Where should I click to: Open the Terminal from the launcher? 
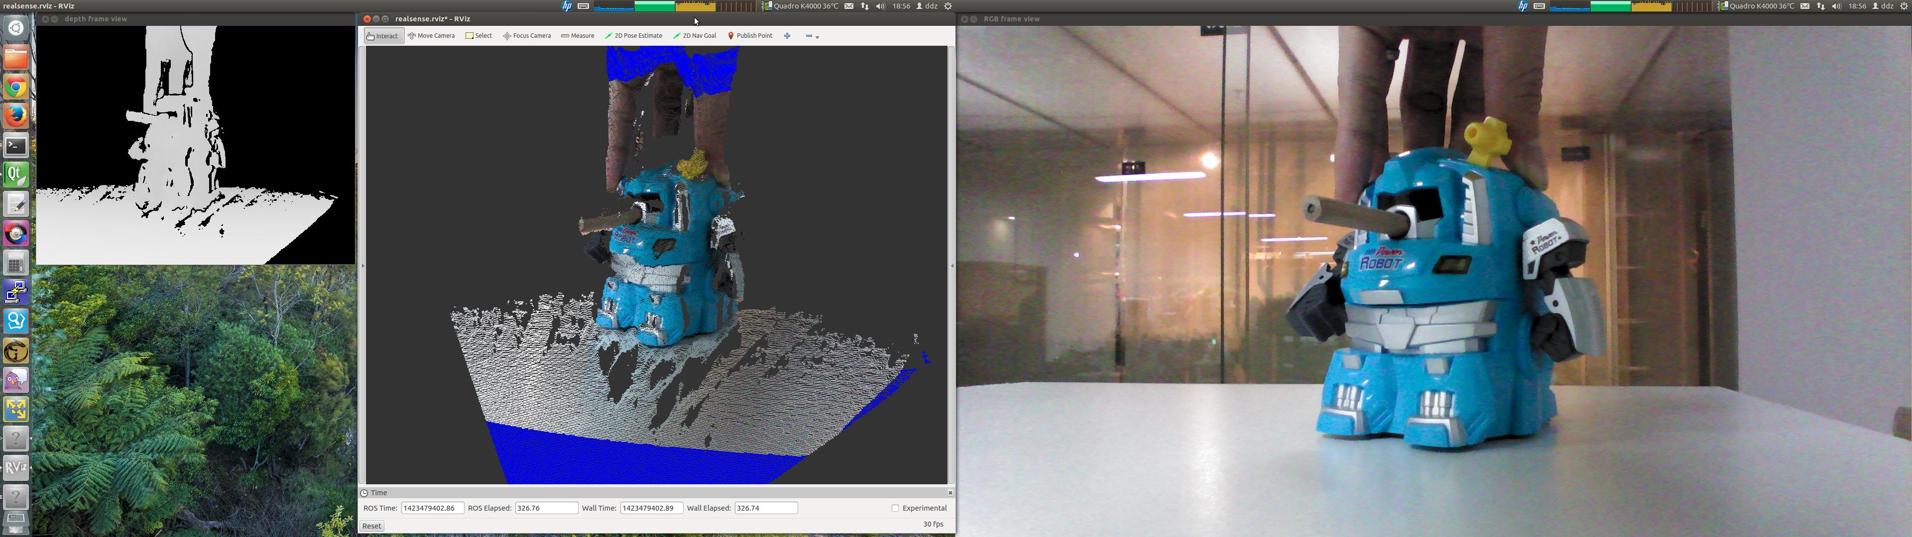[x=16, y=145]
